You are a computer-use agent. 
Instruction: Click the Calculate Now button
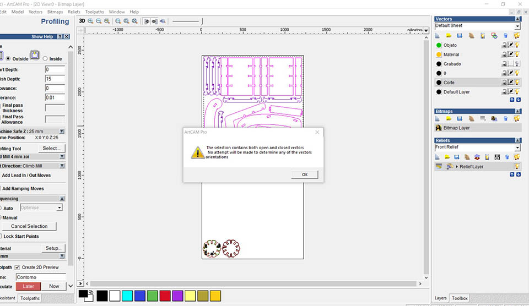tap(54, 286)
